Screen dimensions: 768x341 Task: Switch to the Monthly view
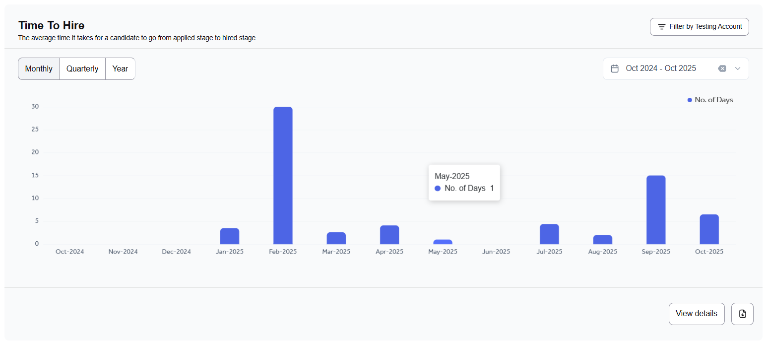pyautogui.click(x=39, y=69)
